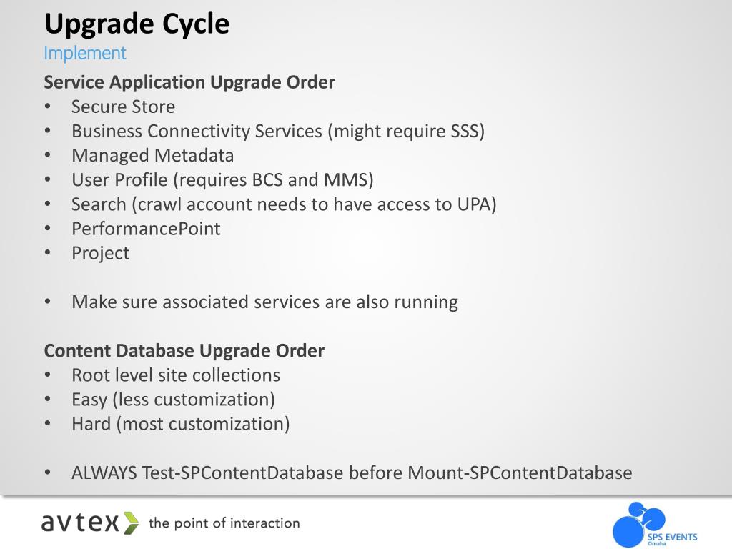Image resolution: width=732 pixels, height=549 pixels.
Task: Click the Content Database Upgrade Order heading
Action: tap(184, 351)
